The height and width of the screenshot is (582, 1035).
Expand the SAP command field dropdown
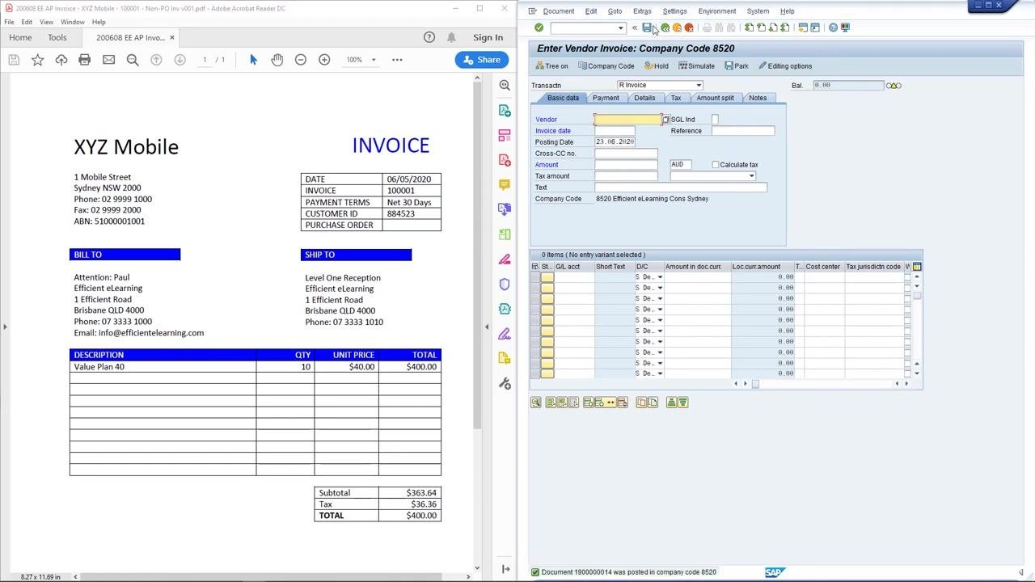click(620, 28)
